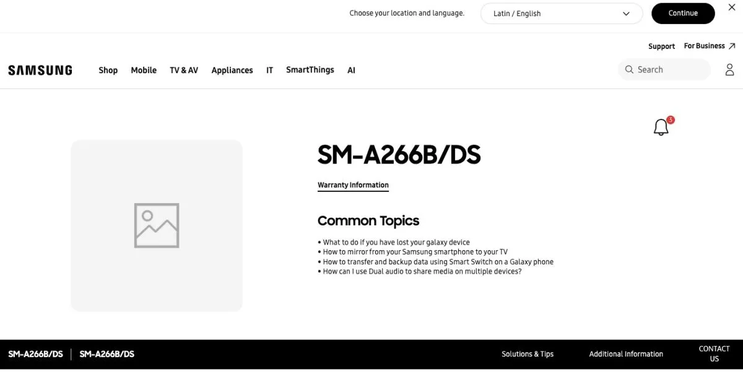This screenshot has height=390, width=743.
Task: Open the For Business external link
Action: [x=709, y=46]
